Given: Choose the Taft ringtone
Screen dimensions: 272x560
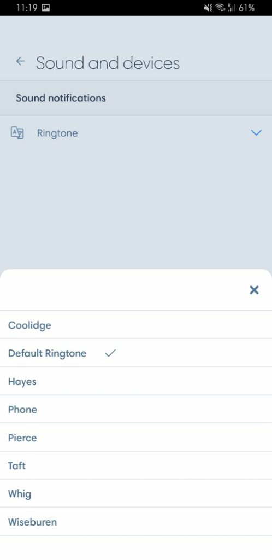Looking at the screenshot, I should [x=136, y=465].
